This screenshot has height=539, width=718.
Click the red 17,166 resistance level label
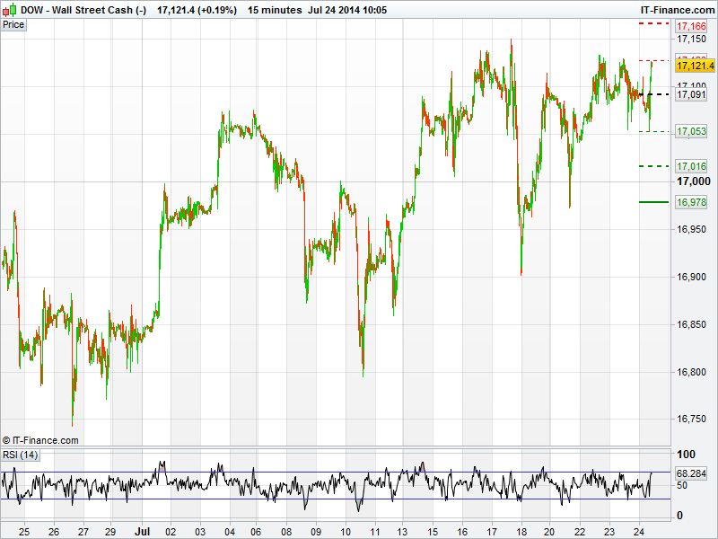pyautogui.click(x=691, y=27)
